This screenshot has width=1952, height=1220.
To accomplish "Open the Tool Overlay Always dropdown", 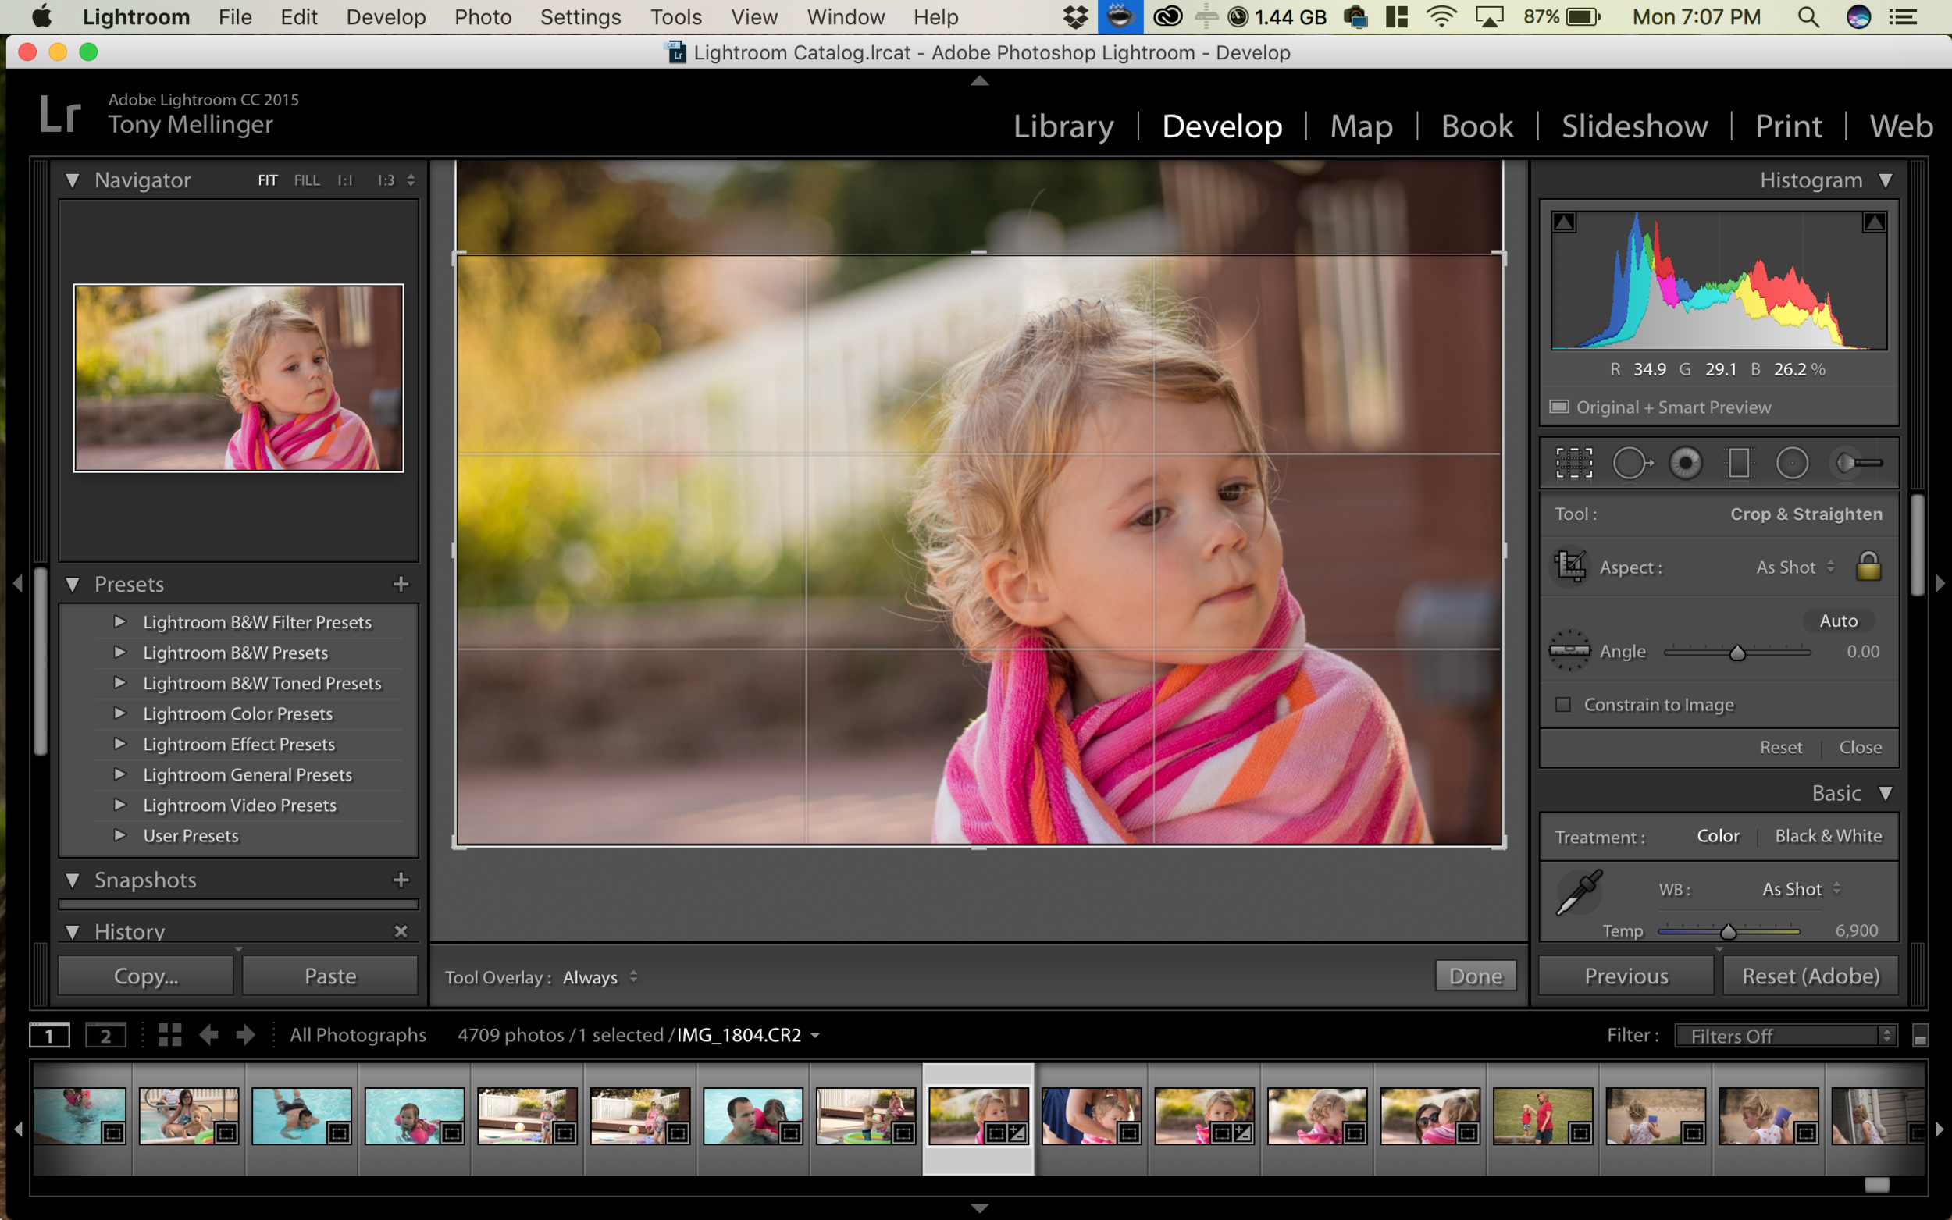I will pos(599,977).
